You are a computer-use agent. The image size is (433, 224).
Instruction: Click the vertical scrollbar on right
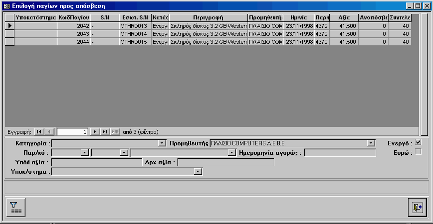(424, 75)
